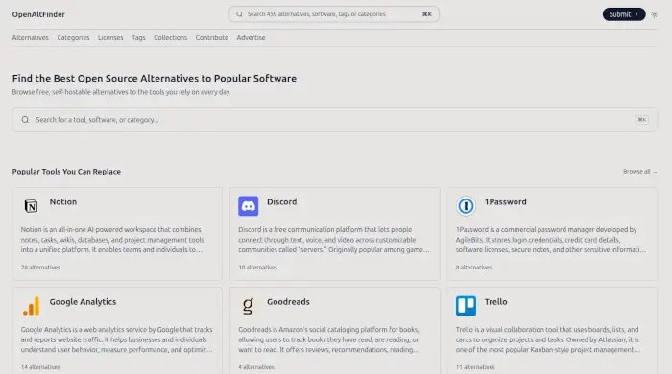Click the Google Analytics description text
The width and height of the screenshot is (672, 374).
[x=116, y=339]
